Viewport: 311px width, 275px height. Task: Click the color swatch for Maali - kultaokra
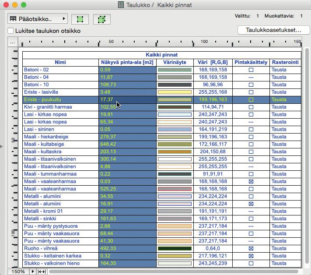[x=175, y=152]
